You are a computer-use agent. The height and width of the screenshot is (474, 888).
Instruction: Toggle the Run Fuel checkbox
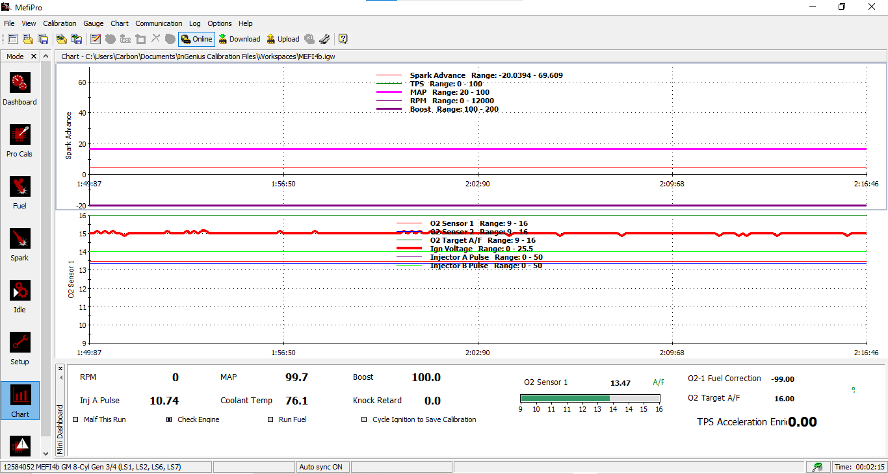point(271,419)
